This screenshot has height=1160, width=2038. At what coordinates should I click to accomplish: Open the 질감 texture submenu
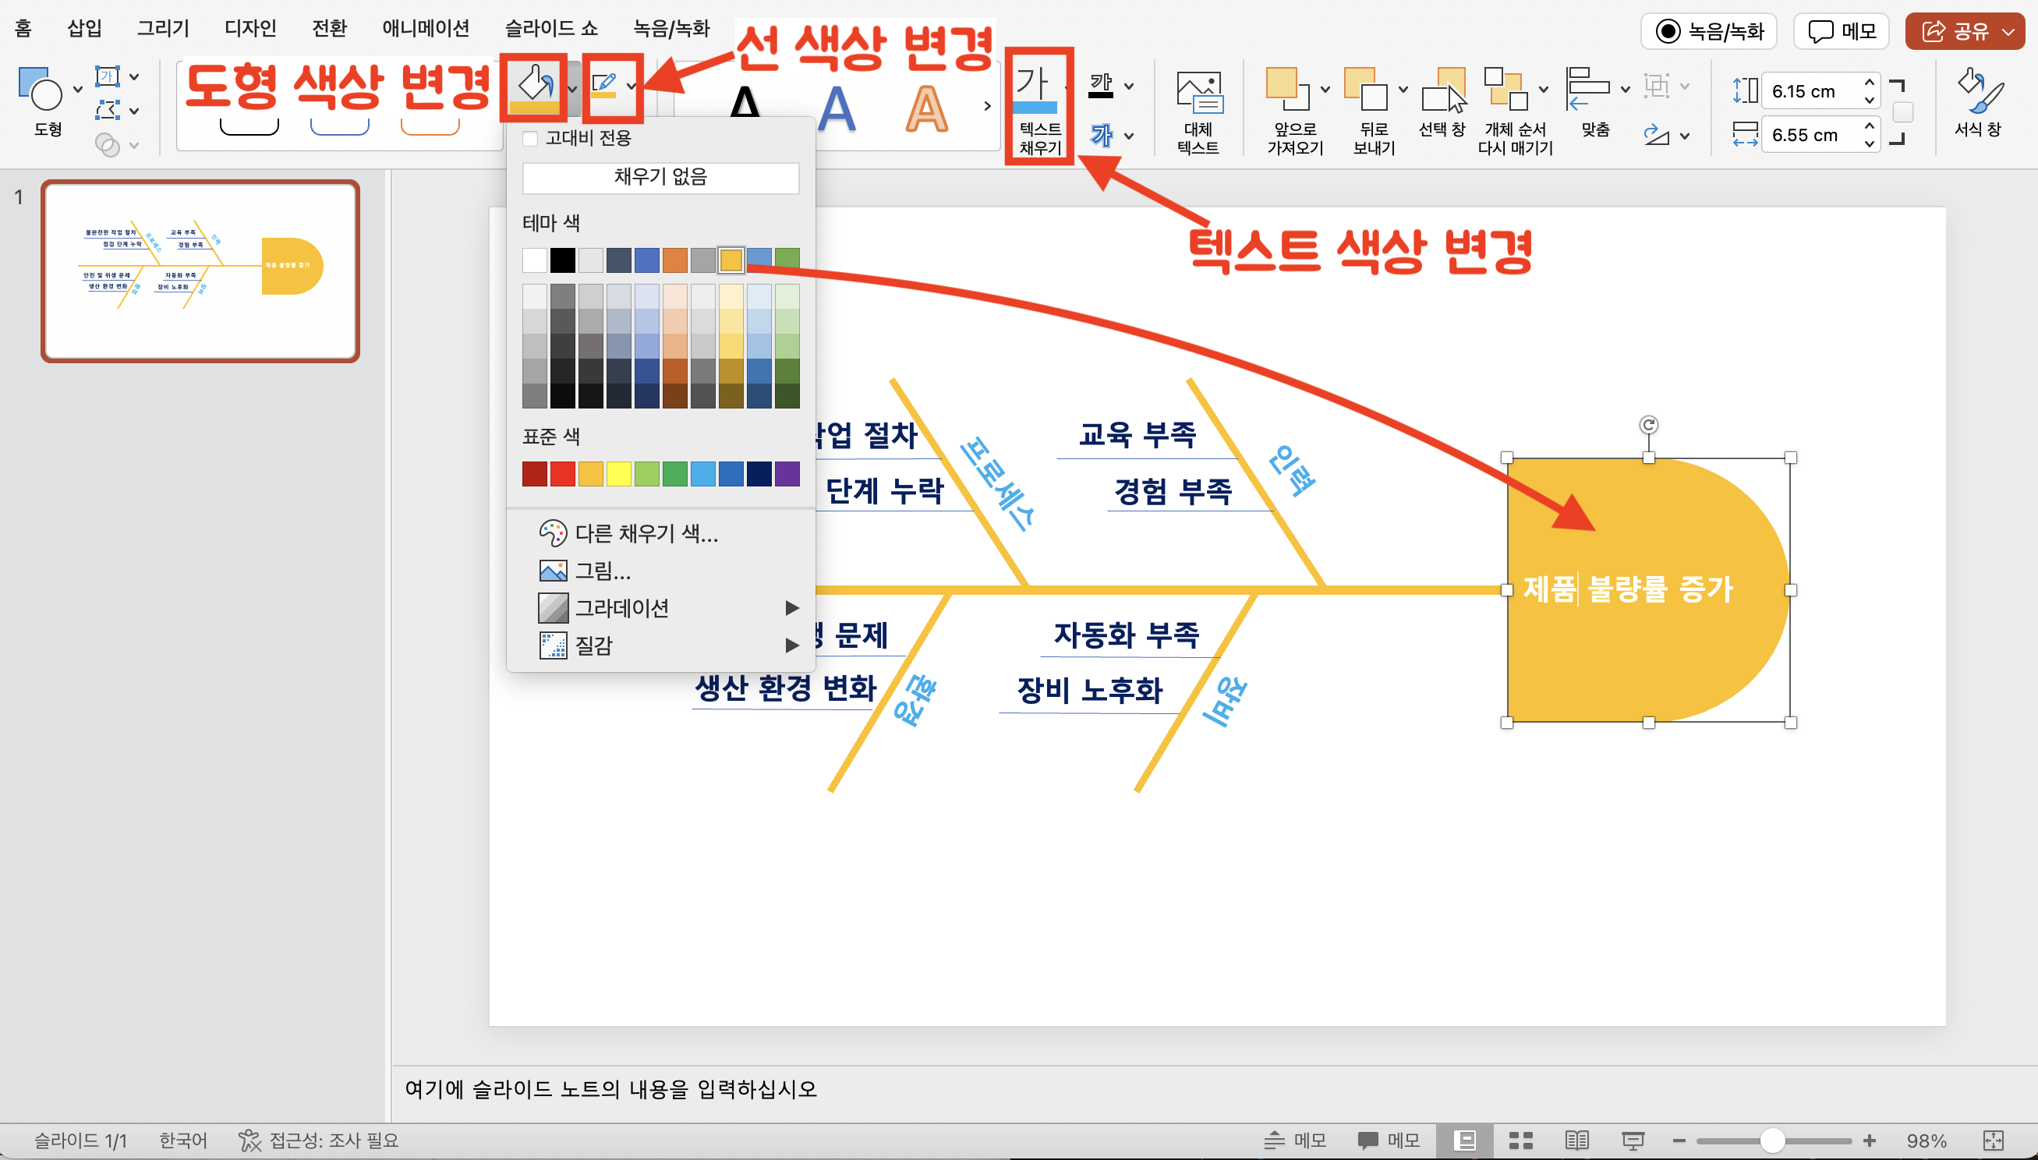coord(660,645)
